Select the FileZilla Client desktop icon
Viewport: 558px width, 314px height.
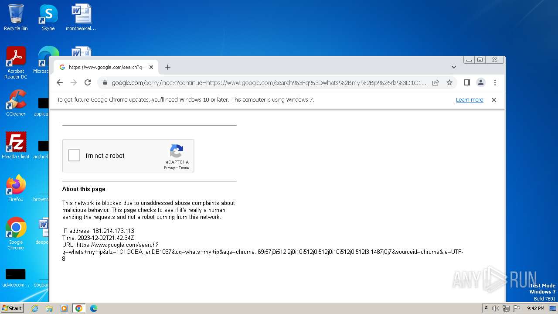16,146
